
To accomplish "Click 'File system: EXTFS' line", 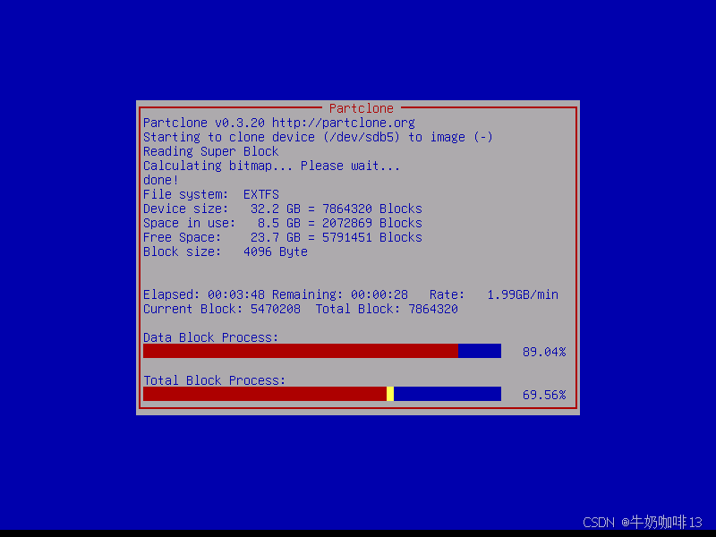I will [211, 194].
